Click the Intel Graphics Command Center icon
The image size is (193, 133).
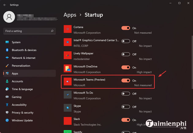click(x=68, y=42)
